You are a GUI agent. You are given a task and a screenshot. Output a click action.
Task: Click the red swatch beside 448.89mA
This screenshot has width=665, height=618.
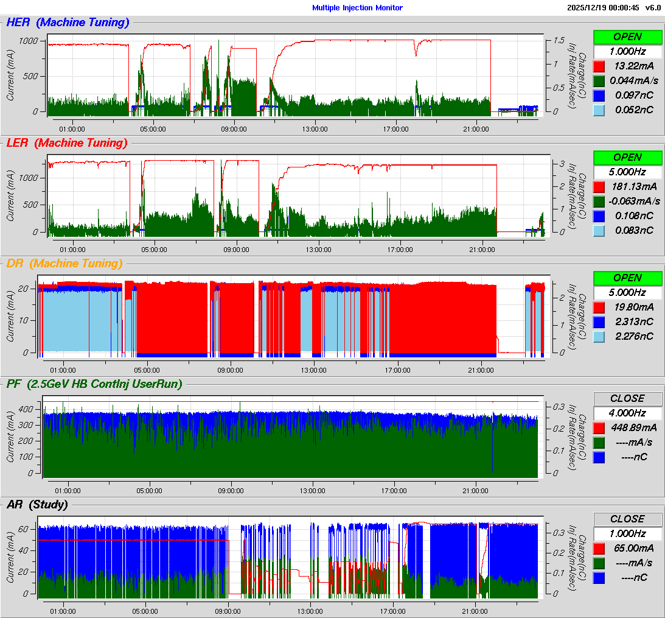[x=599, y=428]
